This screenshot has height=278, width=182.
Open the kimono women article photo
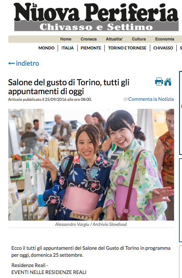pos(91,165)
